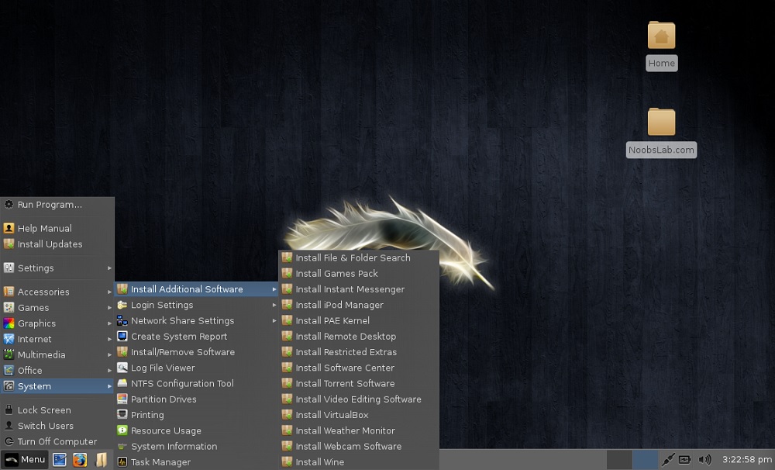The width and height of the screenshot is (775, 470).
Task: Open the Menu button on the panel
Action: 25,460
